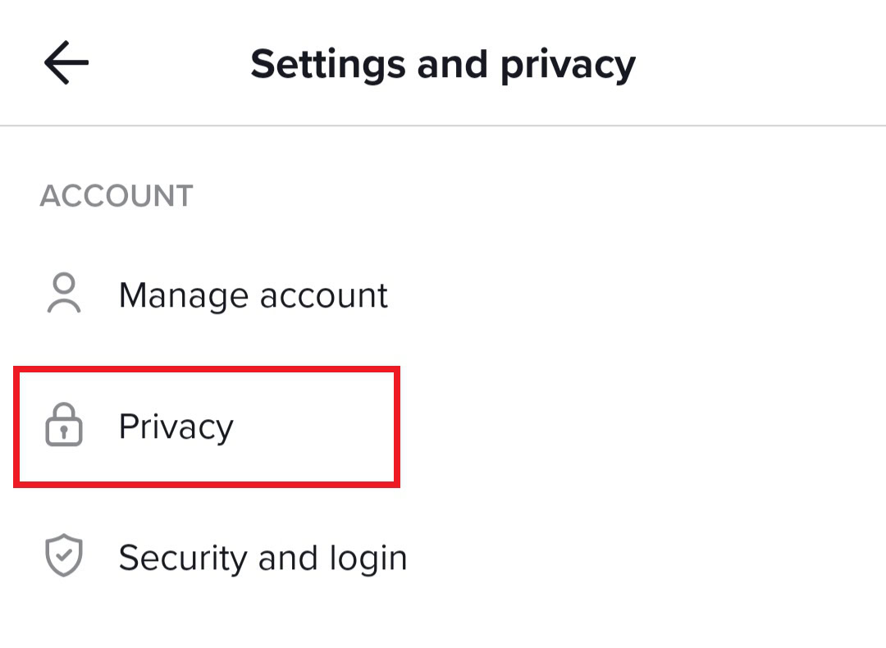Click the shield checkmark icon
886x648 pixels.
[x=64, y=557]
